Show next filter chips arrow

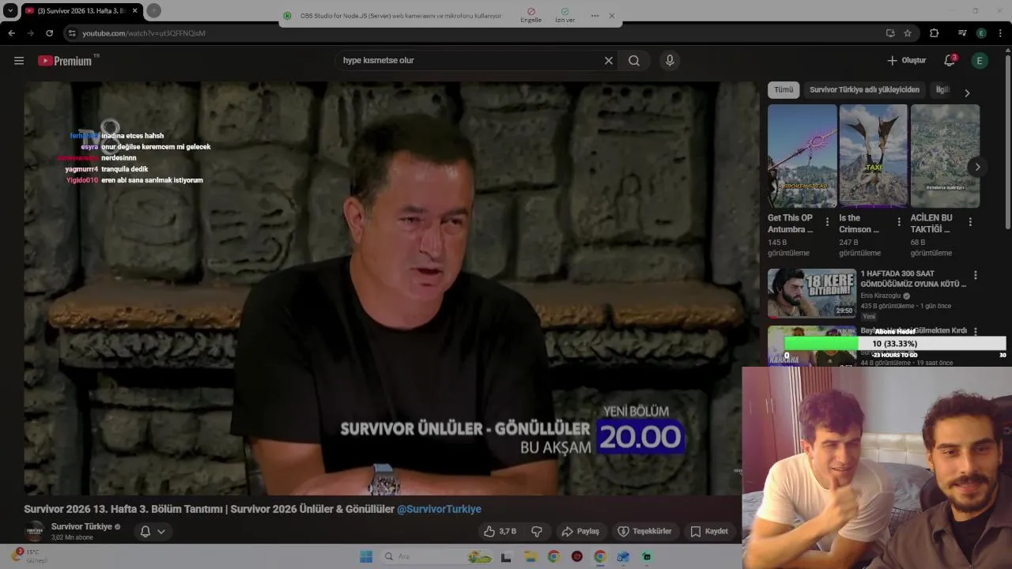pyautogui.click(x=966, y=93)
